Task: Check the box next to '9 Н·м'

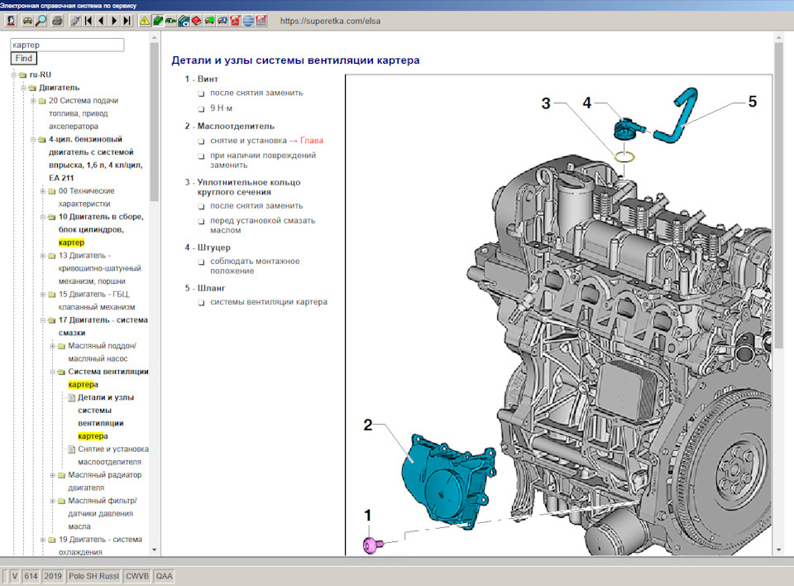Action: point(201,108)
